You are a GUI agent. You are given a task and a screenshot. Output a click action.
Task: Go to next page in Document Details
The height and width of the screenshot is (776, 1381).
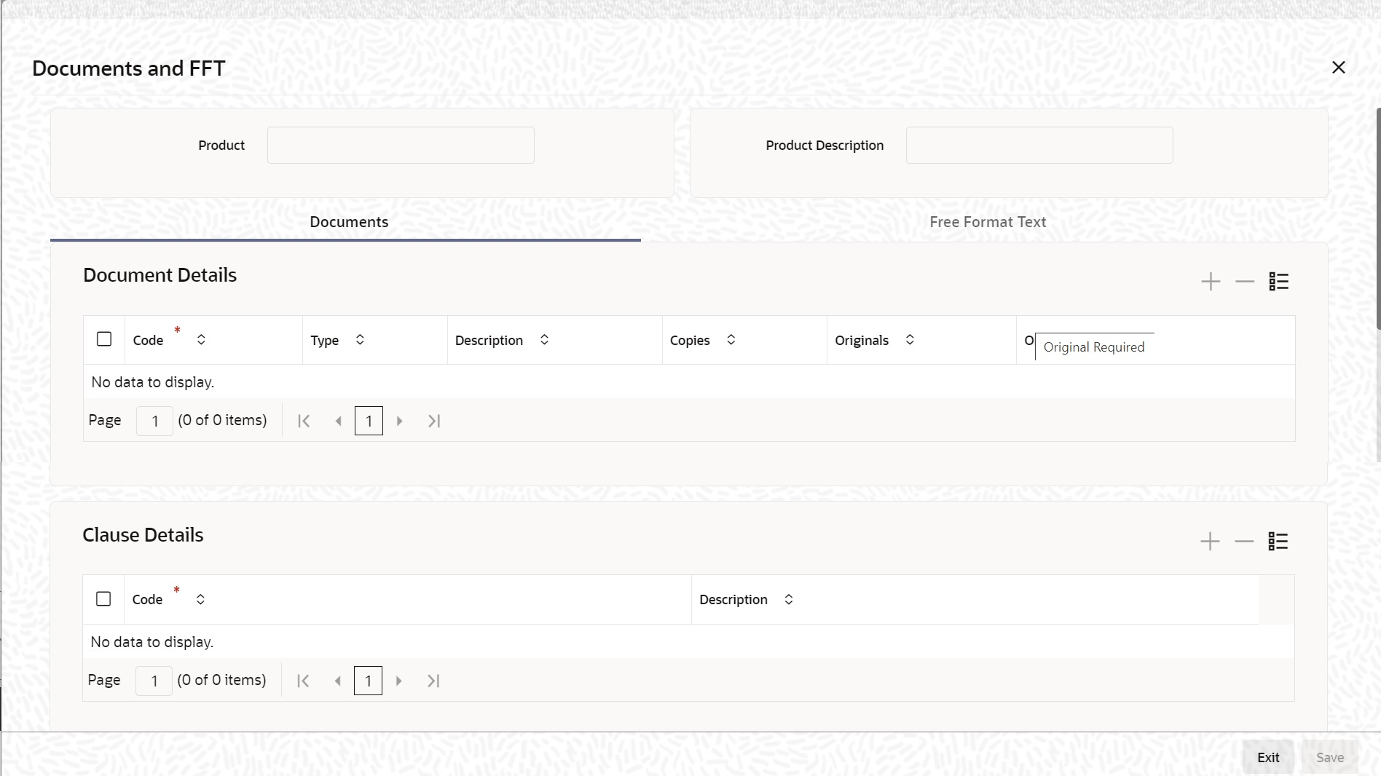399,421
